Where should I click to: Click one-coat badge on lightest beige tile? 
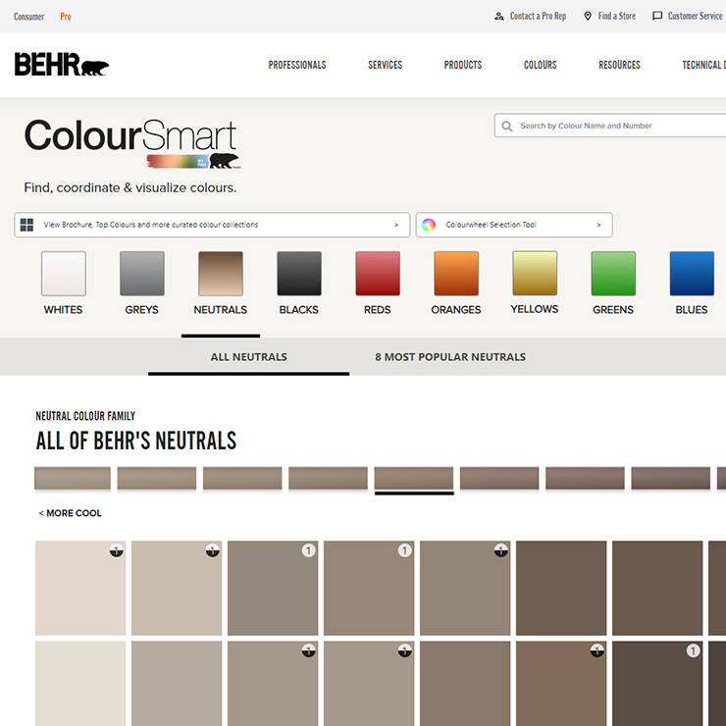click(116, 550)
